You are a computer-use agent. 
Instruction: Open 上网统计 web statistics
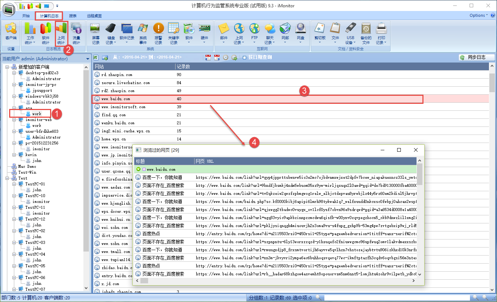(x=61, y=33)
